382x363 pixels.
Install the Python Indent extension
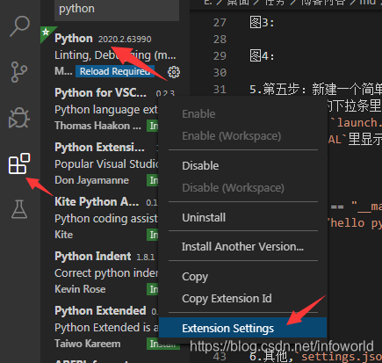tap(153, 289)
